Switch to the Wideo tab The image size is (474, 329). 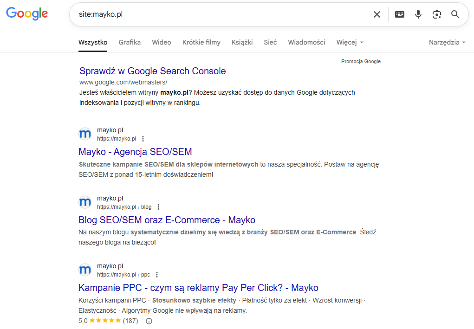(x=162, y=42)
